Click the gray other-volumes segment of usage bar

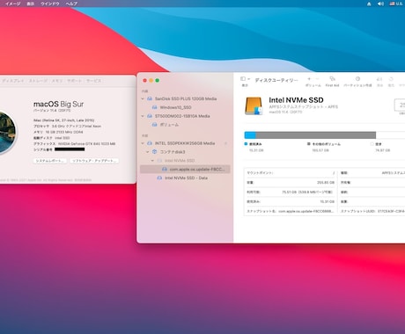coord(316,135)
